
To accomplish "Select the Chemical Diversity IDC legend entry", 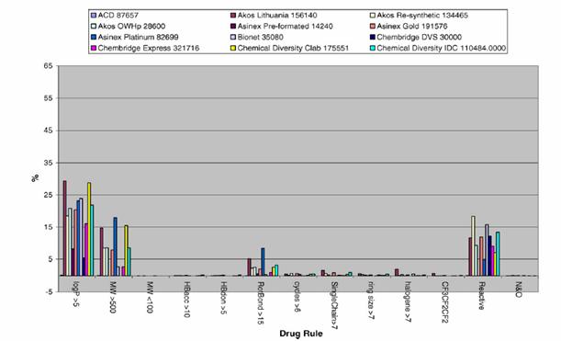I will pyautogui.click(x=438, y=48).
